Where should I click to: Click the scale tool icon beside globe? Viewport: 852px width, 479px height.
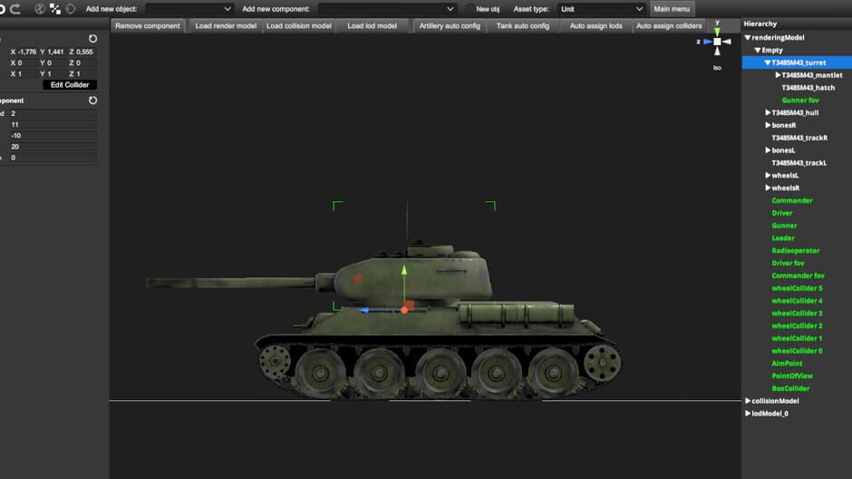[55, 9]
